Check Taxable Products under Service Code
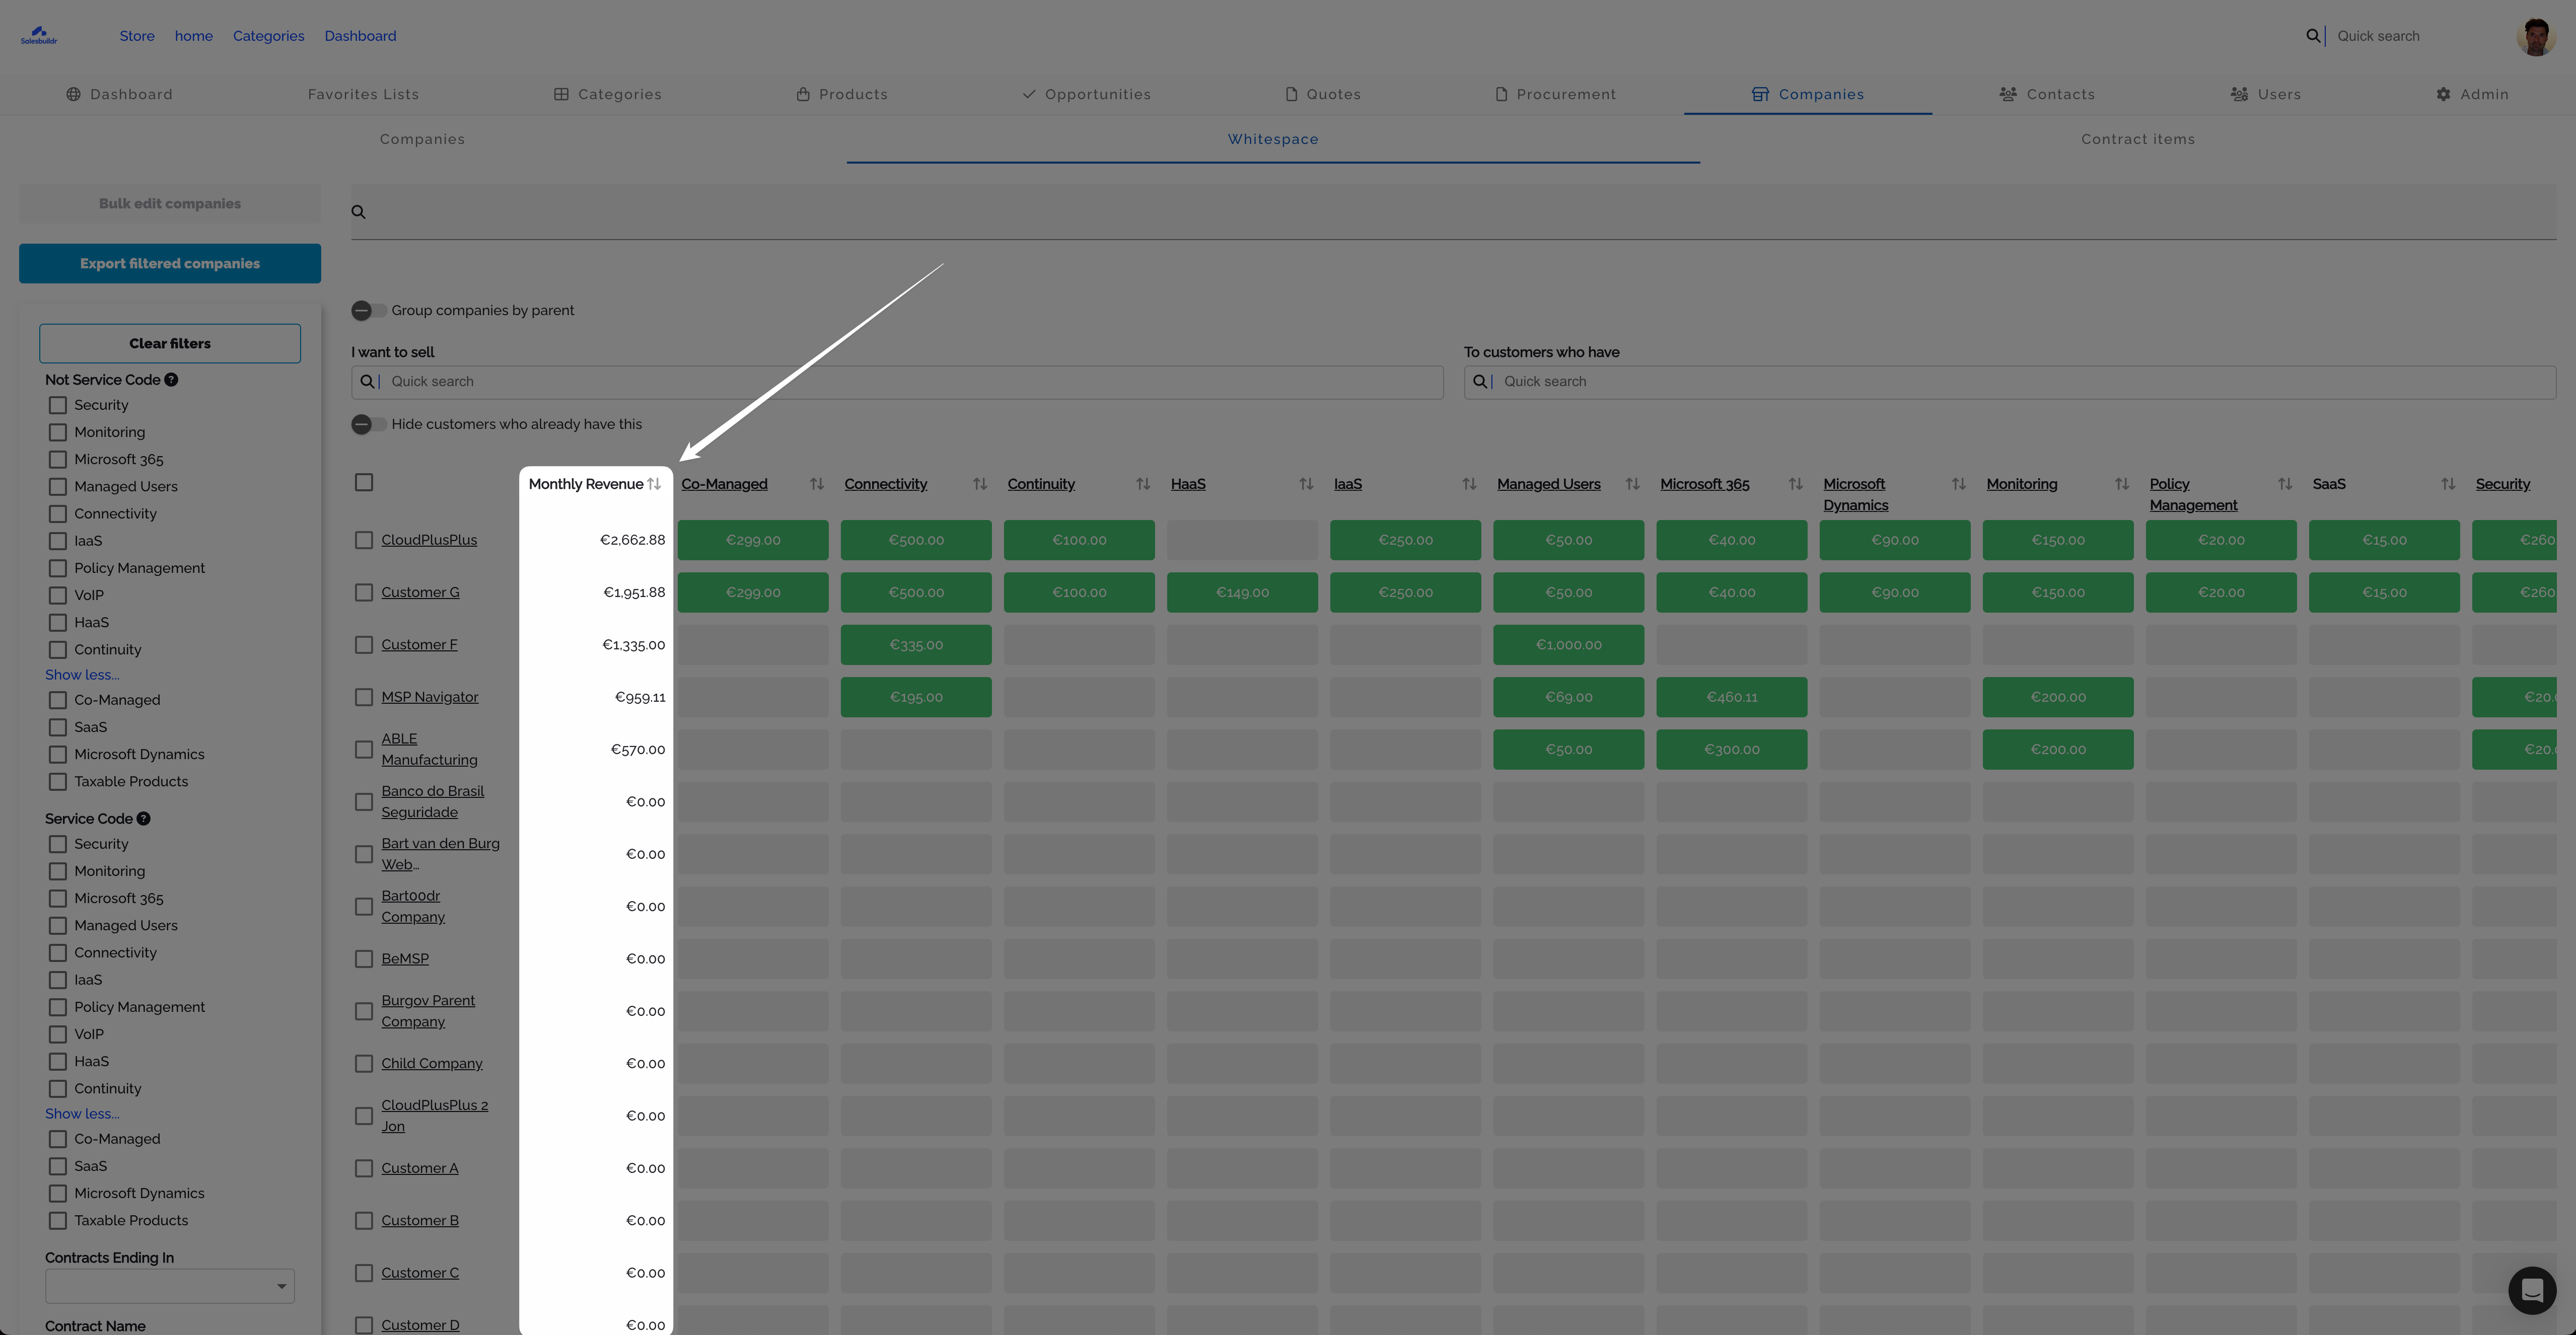 coord(58,1221)
